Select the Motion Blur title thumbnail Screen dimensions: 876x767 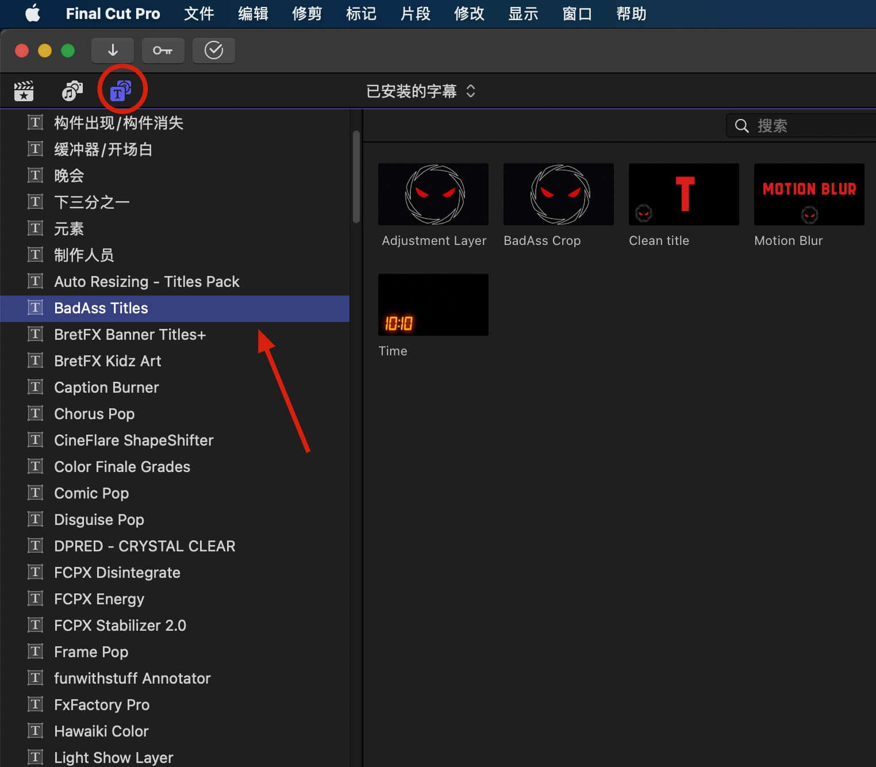point(809,194)
